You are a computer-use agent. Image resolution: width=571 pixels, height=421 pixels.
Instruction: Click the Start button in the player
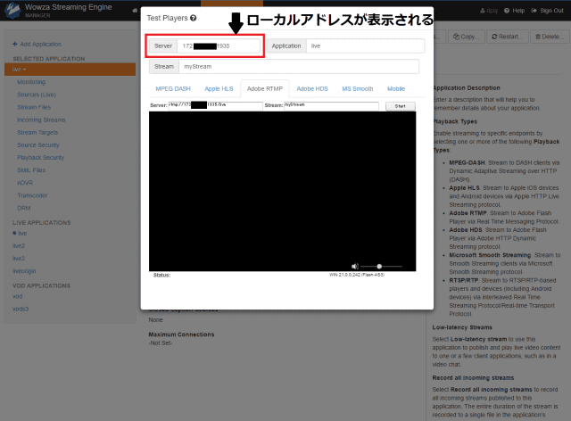[401, 106]
